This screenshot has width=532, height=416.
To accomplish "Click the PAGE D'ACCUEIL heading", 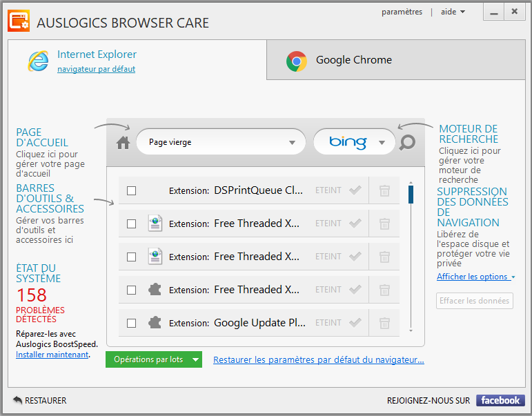I will 42,137.
